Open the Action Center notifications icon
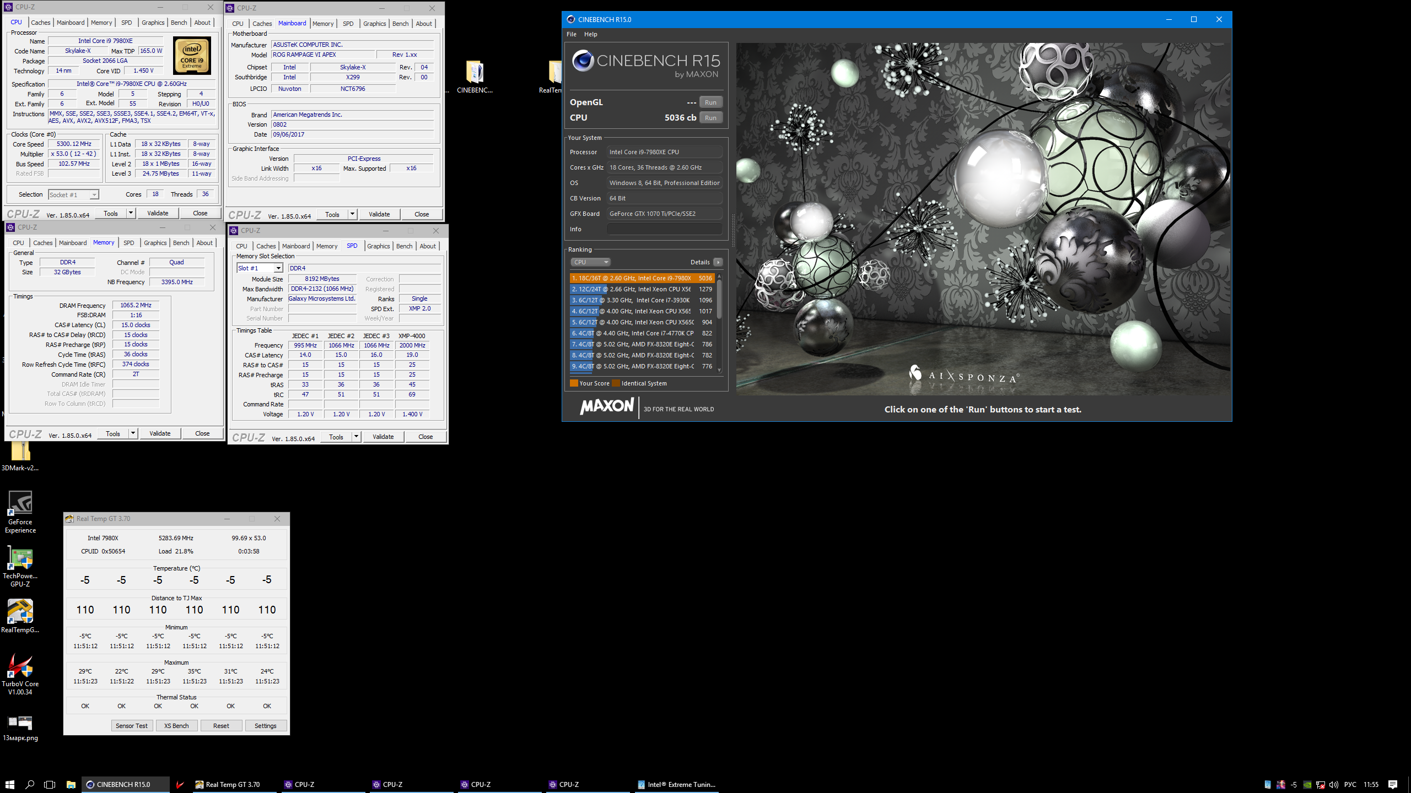The image size is (1411, 793). point(1393,785)
